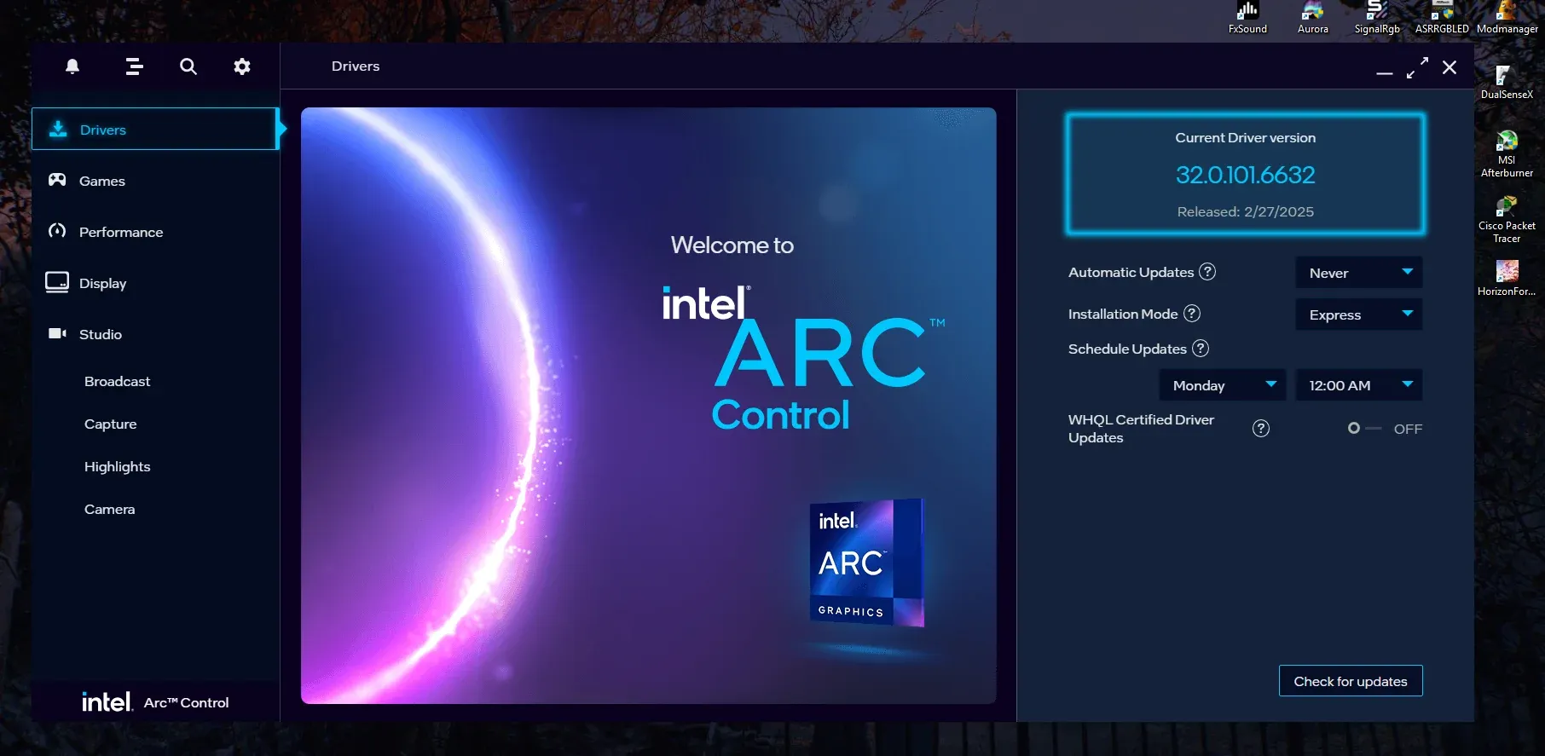
Task: Close the Arc Control window
Action: 1450,67
